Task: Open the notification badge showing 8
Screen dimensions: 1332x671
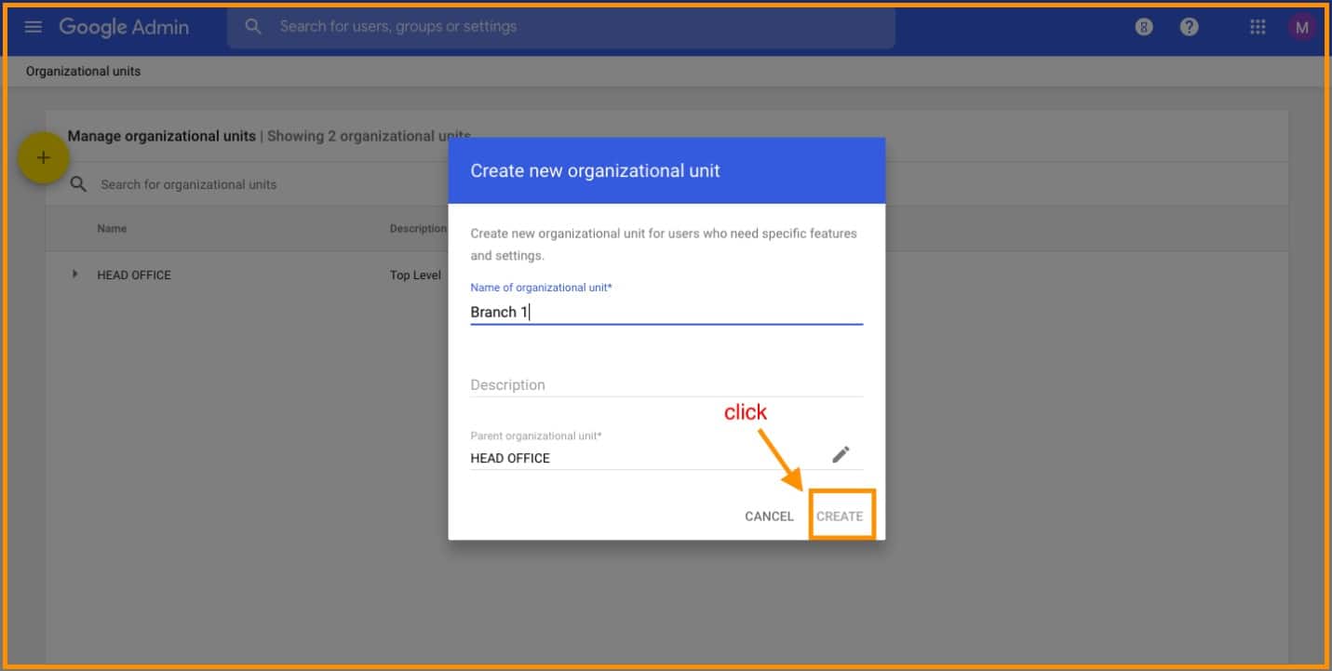Action: coord(1144,27)
